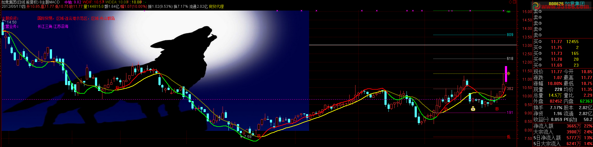This screenshot has height=147, width=593.
Task: Click the 卖⑤ sell level row
Action: 538,12
